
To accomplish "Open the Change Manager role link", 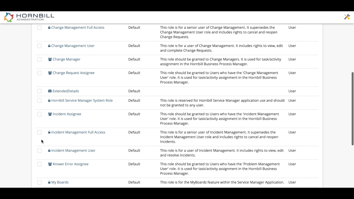I will [66, 59].
